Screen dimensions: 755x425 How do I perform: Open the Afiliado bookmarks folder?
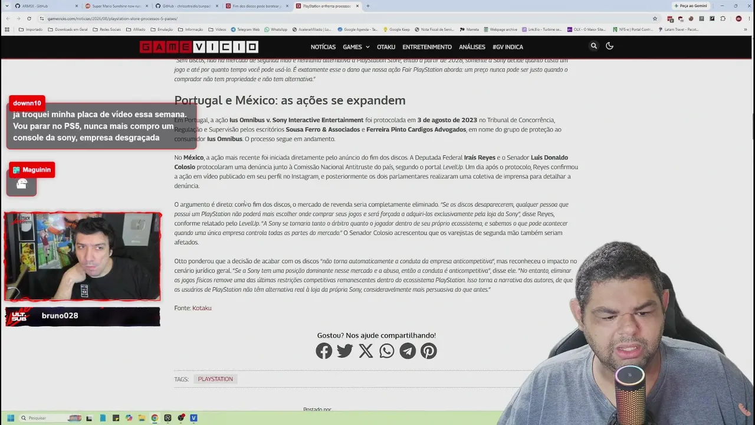136,29
